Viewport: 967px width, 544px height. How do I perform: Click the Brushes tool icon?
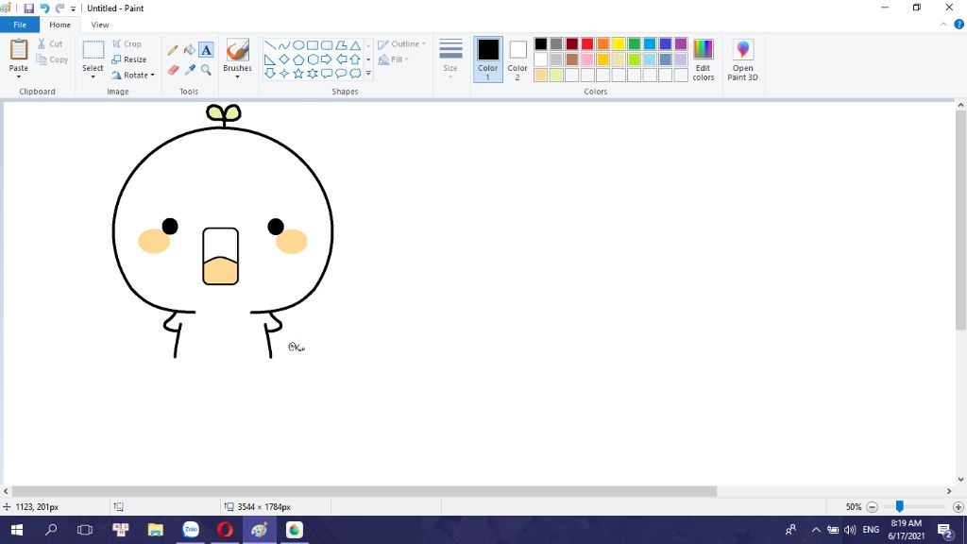pyautogui.click(x=237, y=49)
